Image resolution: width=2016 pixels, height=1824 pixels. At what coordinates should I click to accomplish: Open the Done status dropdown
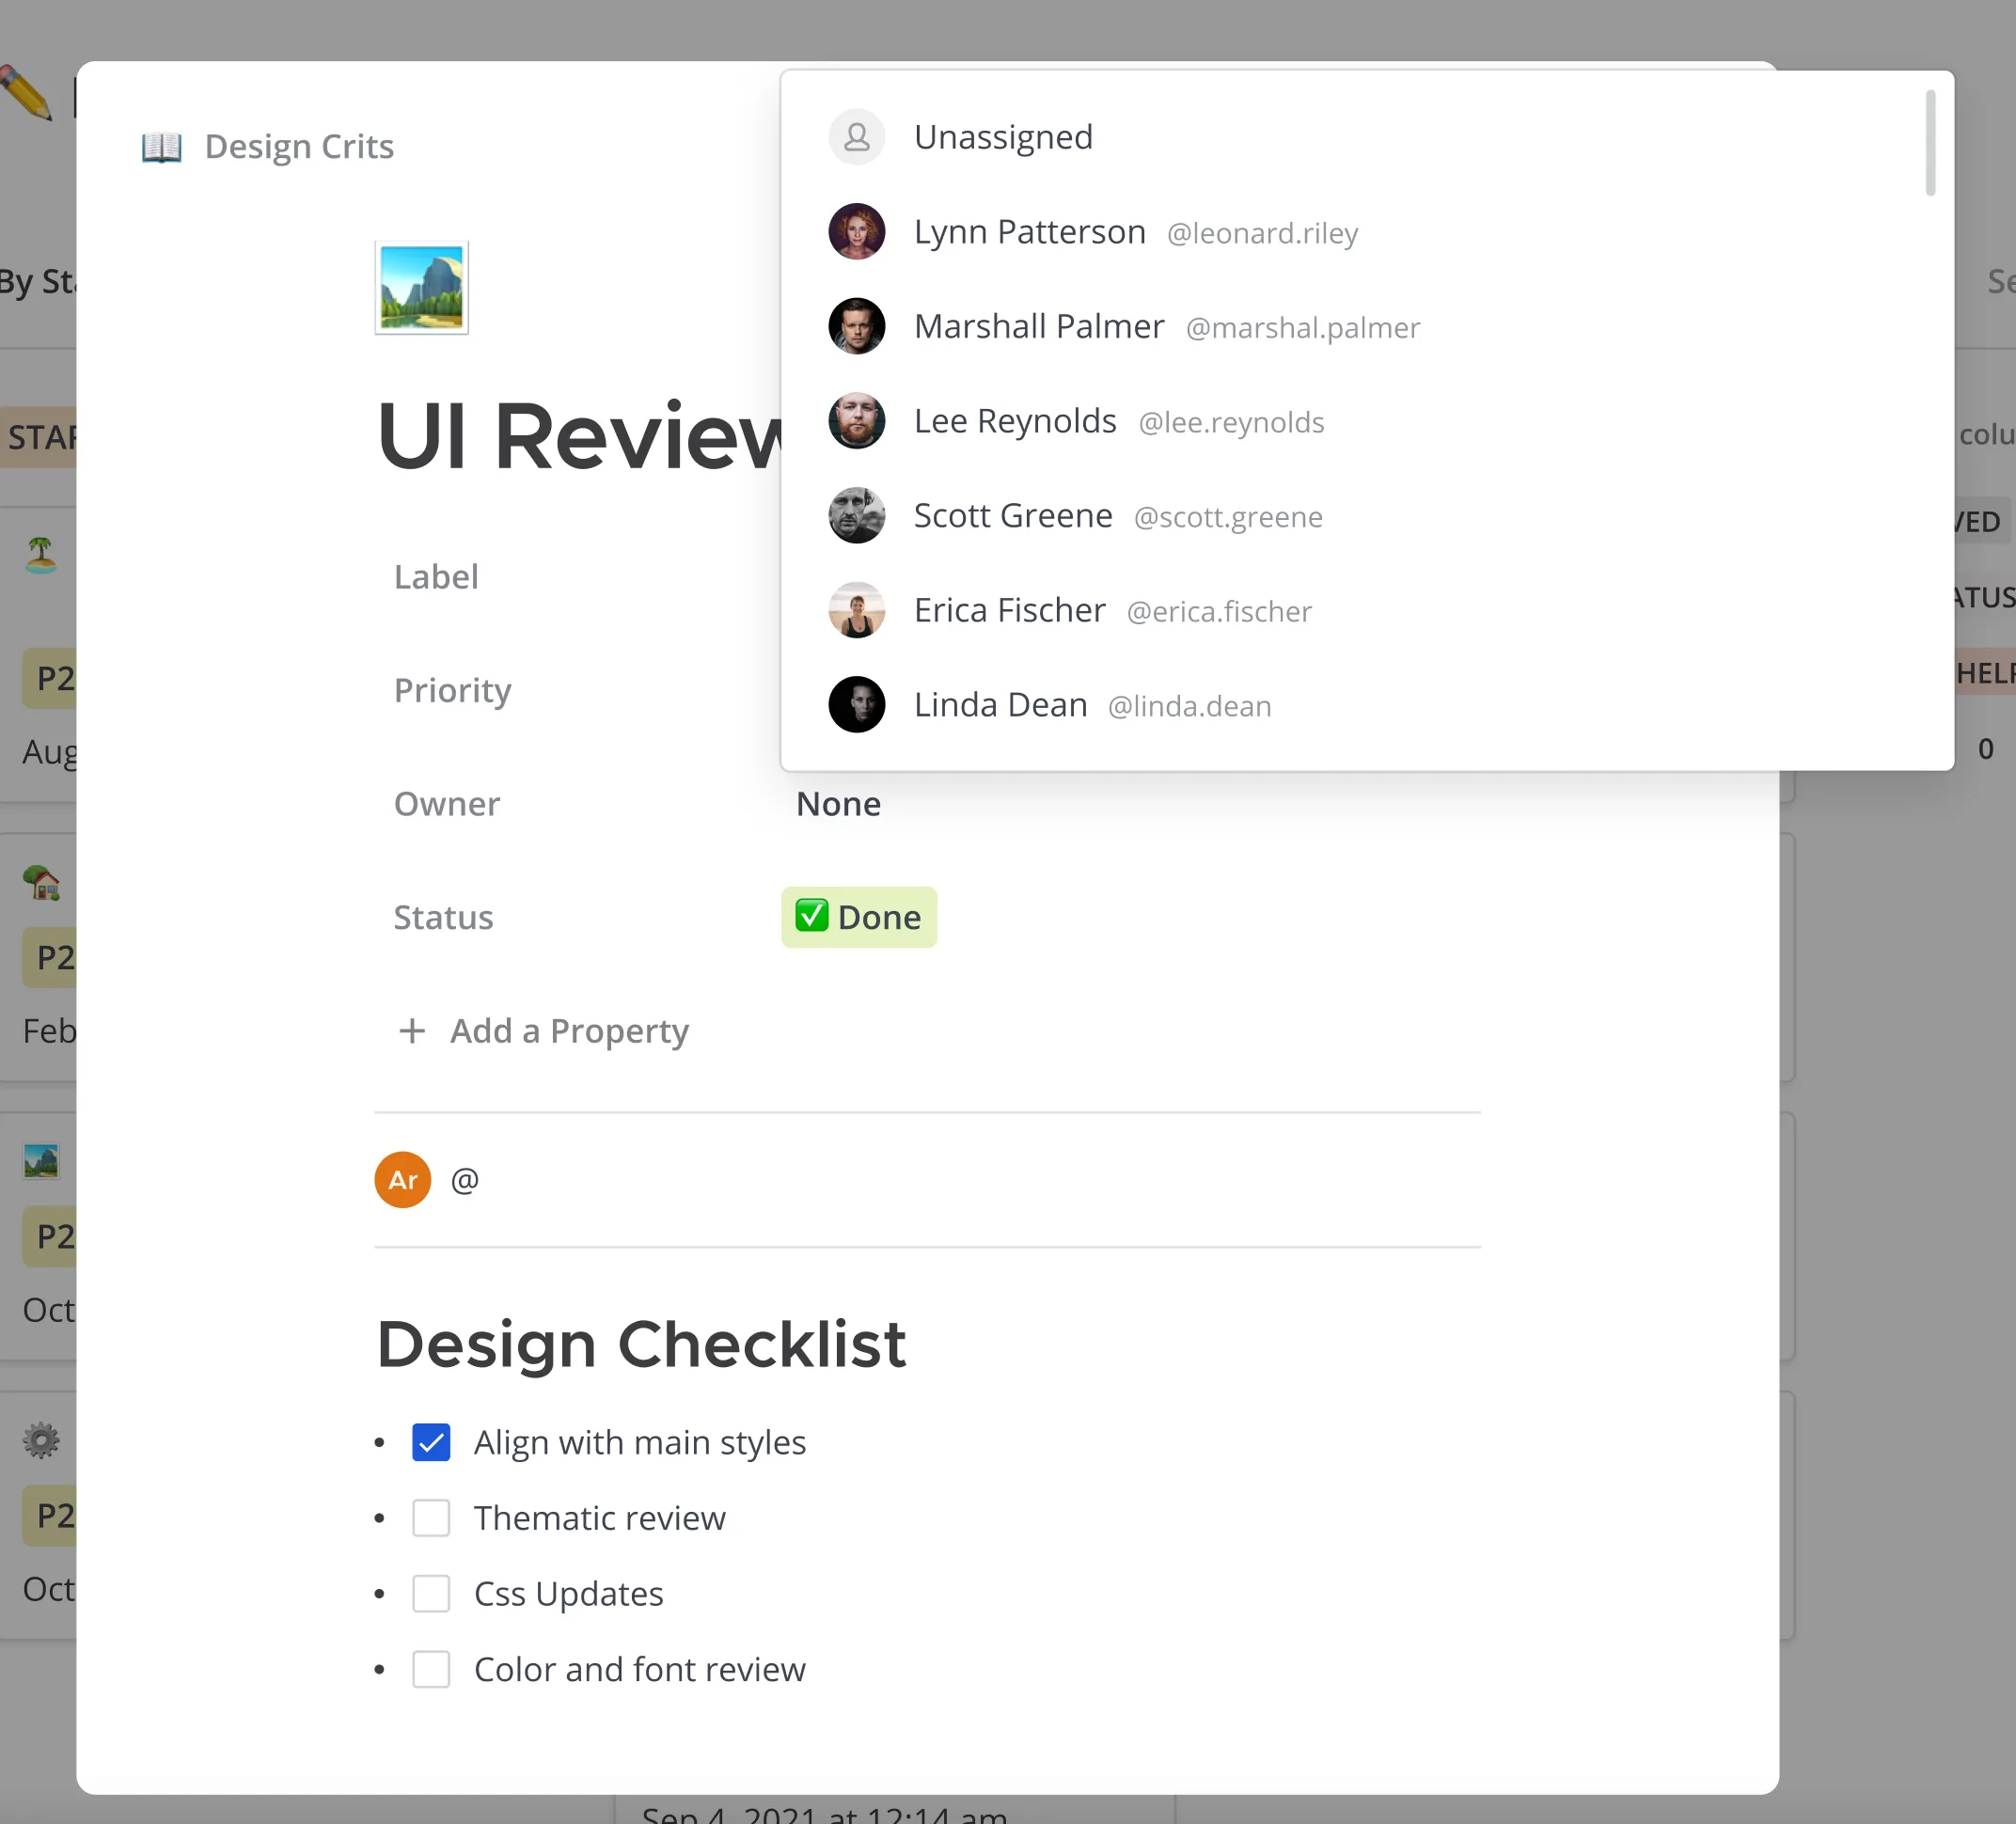tap(859, 918)
